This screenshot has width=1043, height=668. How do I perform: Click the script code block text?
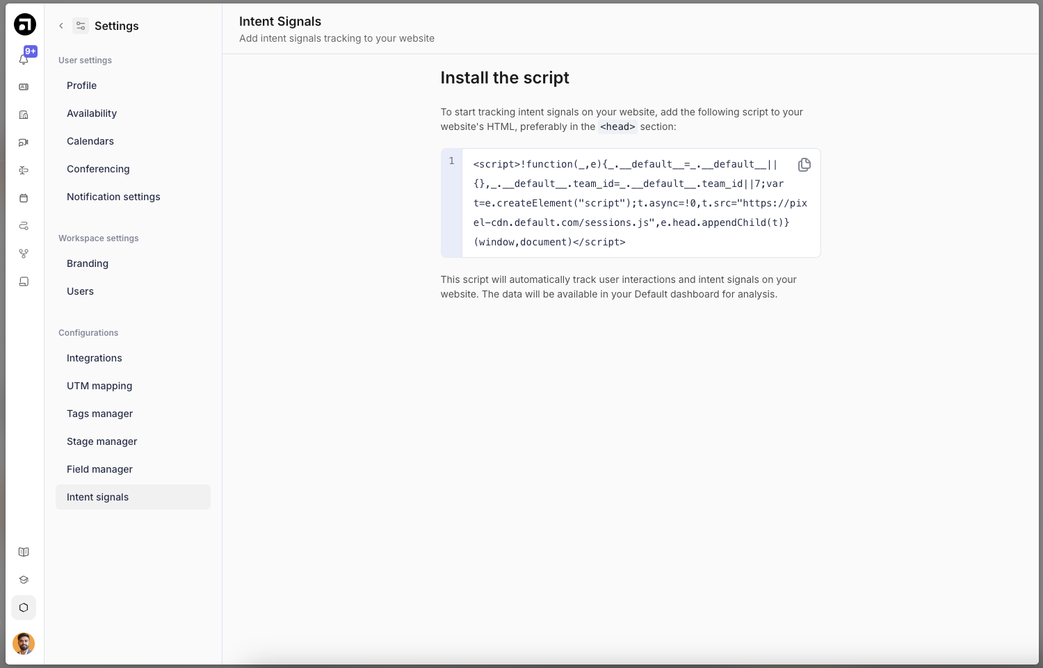tap(640, 203)
